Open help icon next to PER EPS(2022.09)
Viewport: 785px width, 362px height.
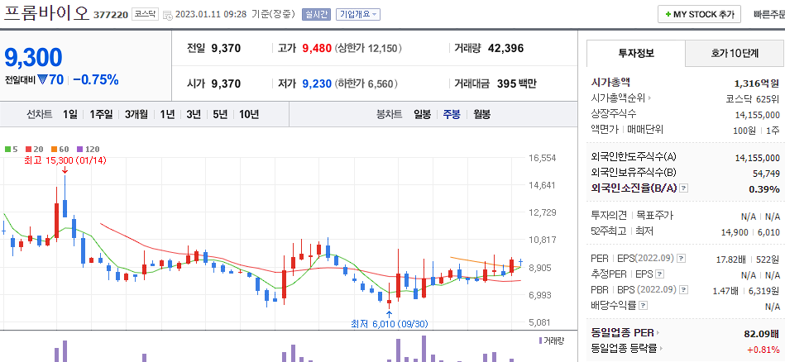681,259
